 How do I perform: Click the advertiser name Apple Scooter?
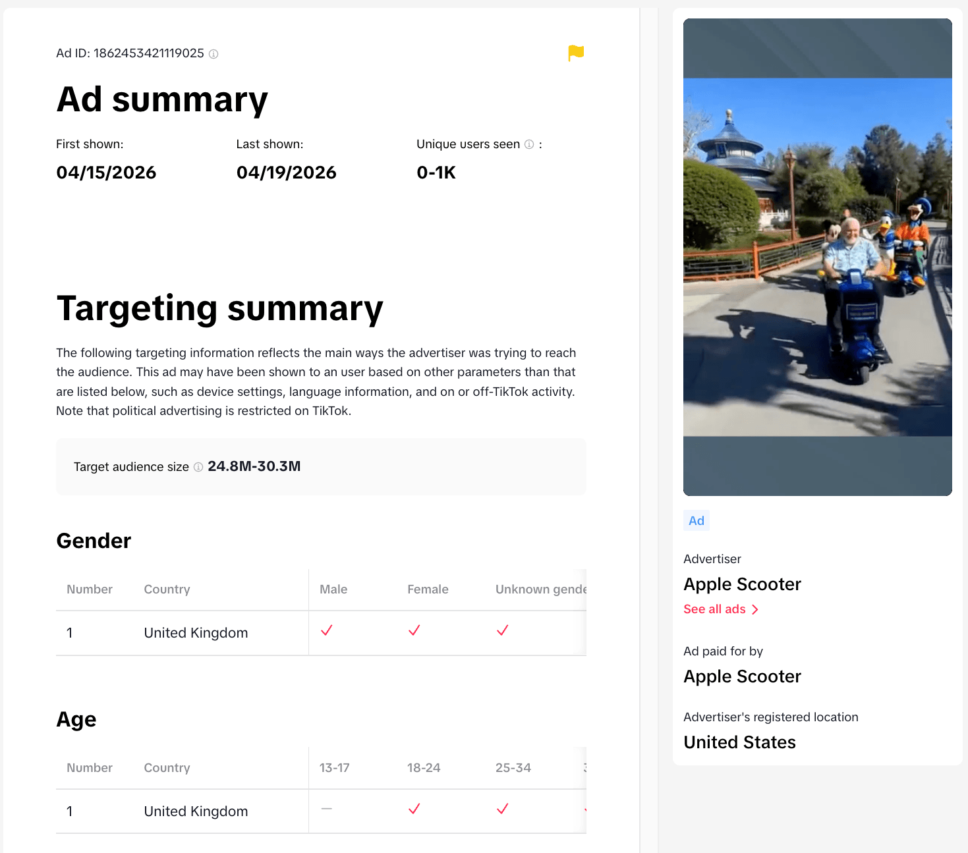point(742,584)
